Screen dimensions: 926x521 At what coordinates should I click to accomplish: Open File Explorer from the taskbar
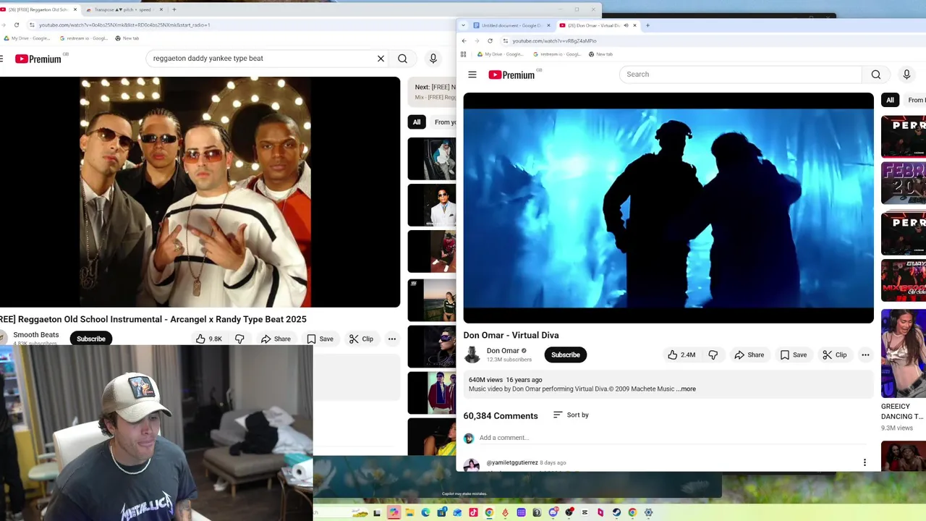[410, 512]
